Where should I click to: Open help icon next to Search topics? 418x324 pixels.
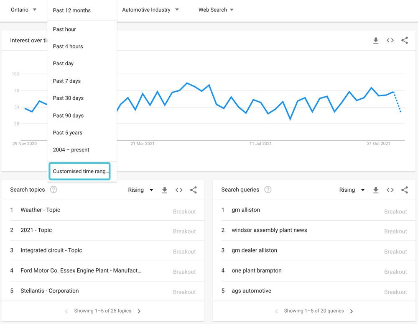(x=54, y=190)
